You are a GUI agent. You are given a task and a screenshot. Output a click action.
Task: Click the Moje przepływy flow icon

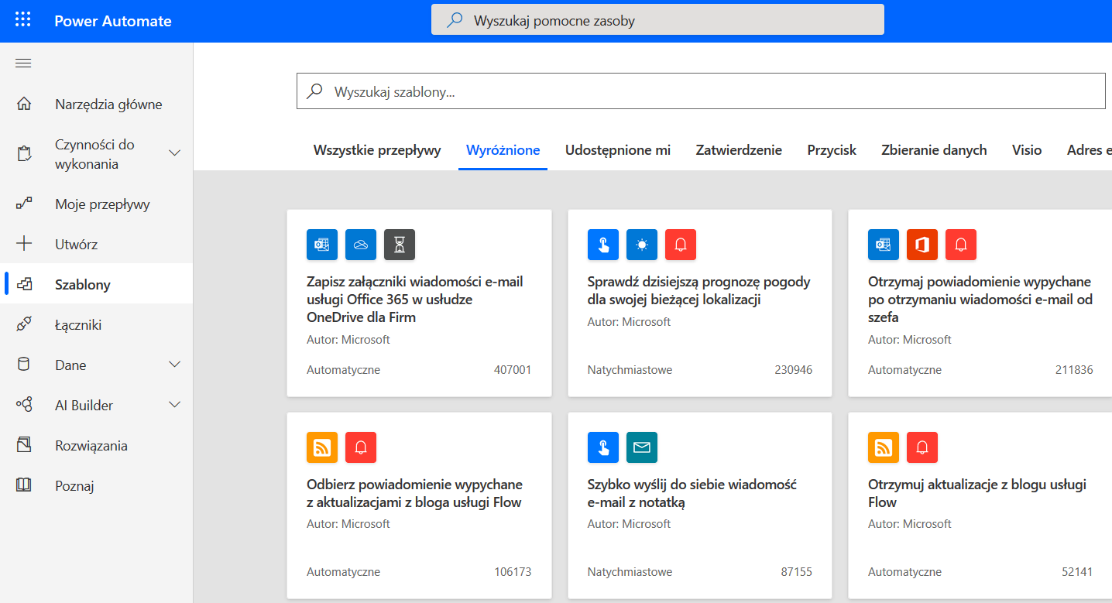(24, 204)
